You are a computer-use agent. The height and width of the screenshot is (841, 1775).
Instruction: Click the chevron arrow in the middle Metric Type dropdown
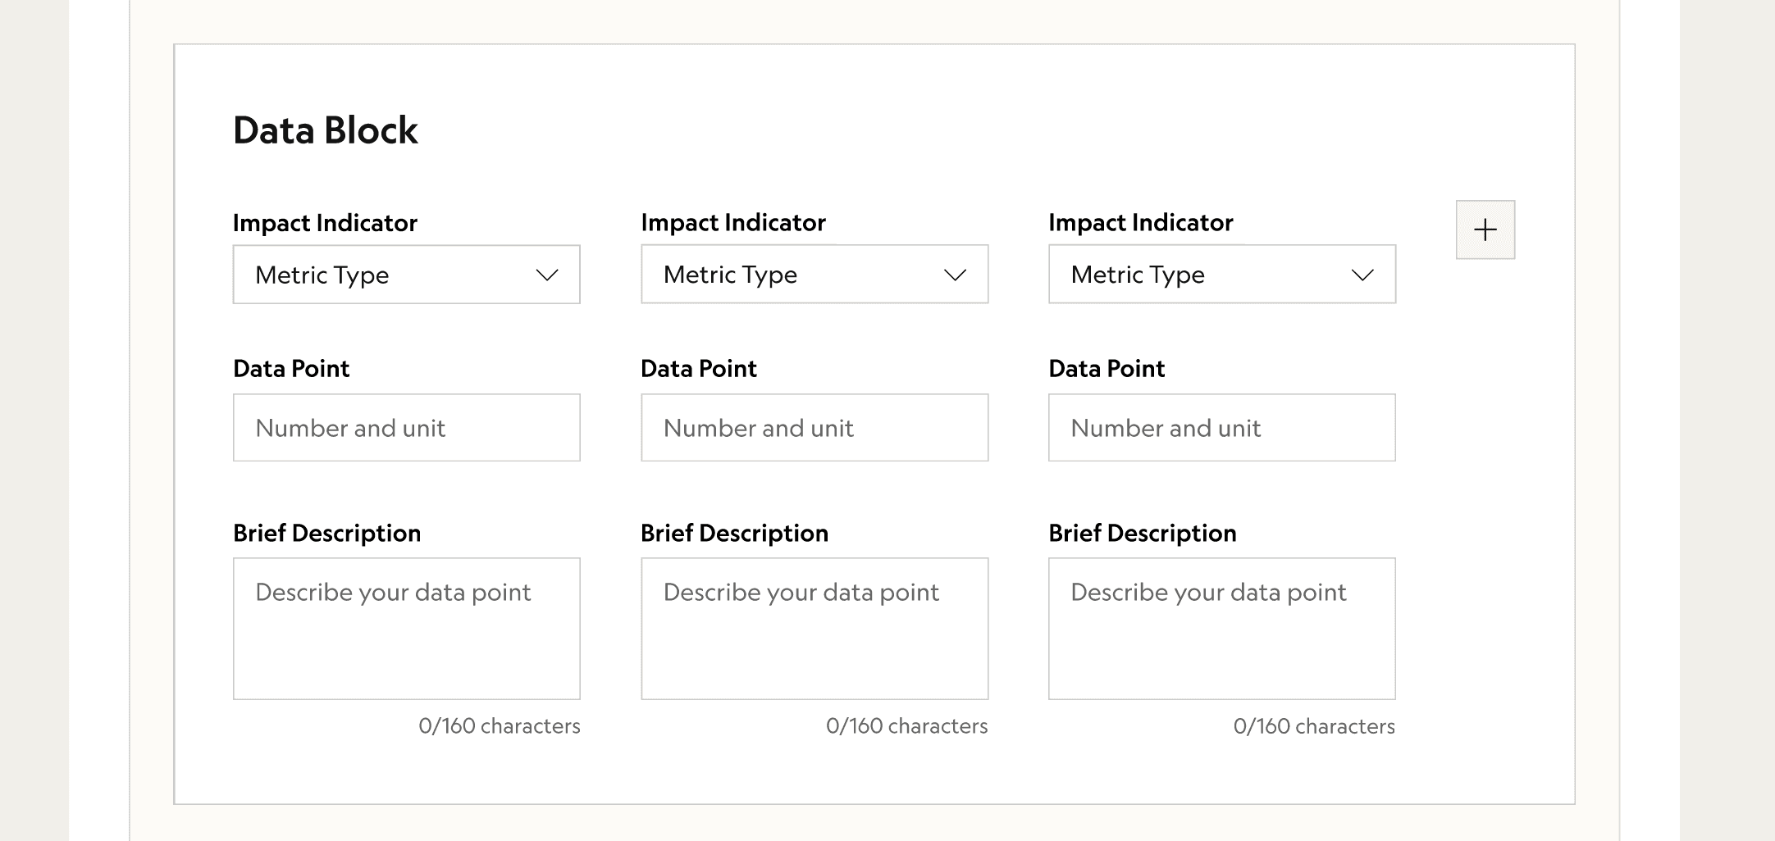click(955, 275)
